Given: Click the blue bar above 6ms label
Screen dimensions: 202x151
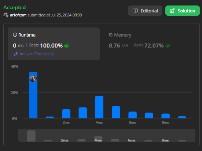Looking at the screenshot, I should click(x=133, y=115).
